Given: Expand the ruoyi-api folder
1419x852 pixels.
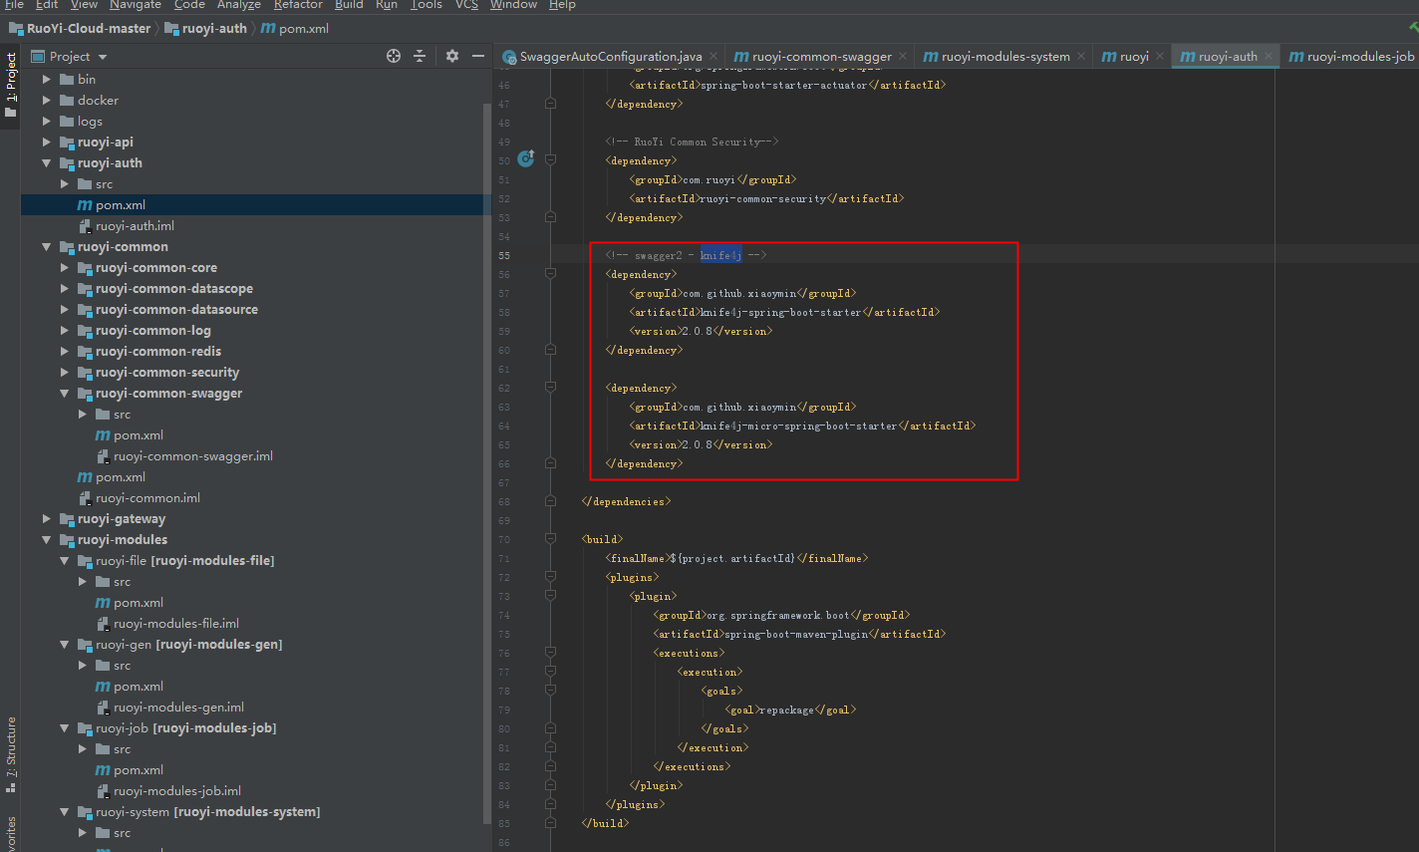Looking at the screenshot, I should (x=46, y=142).
